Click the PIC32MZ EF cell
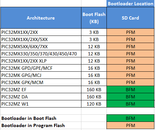The image size is (155, 130). [x=41, y=90]
